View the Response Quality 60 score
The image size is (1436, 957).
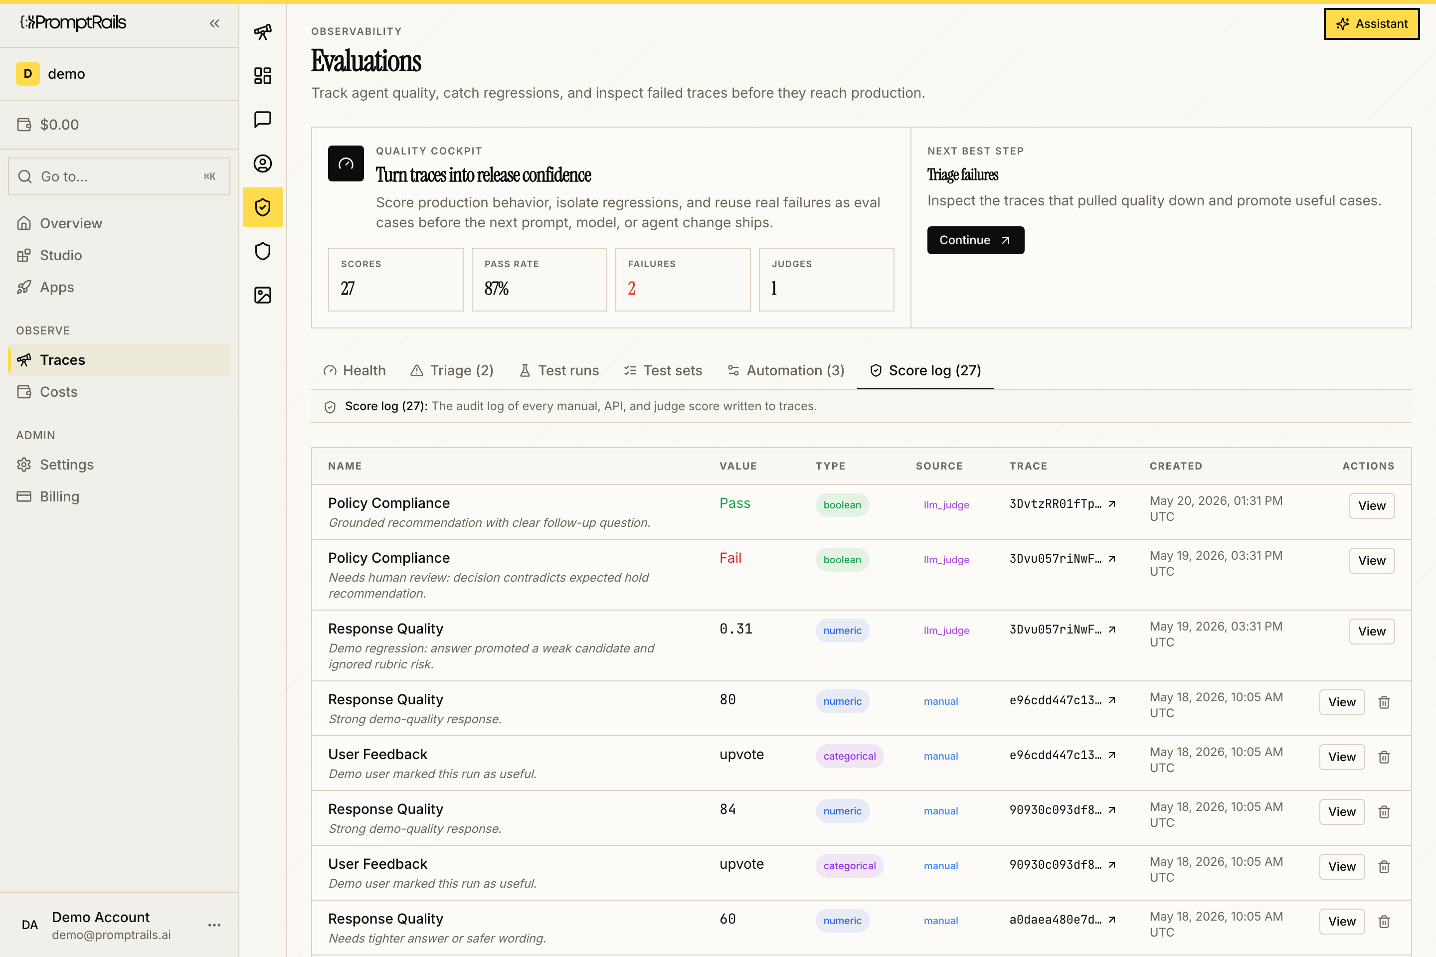(1341, 922)
